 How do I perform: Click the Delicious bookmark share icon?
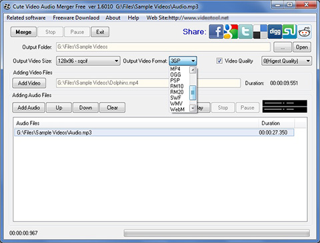(x=260, y=32)
